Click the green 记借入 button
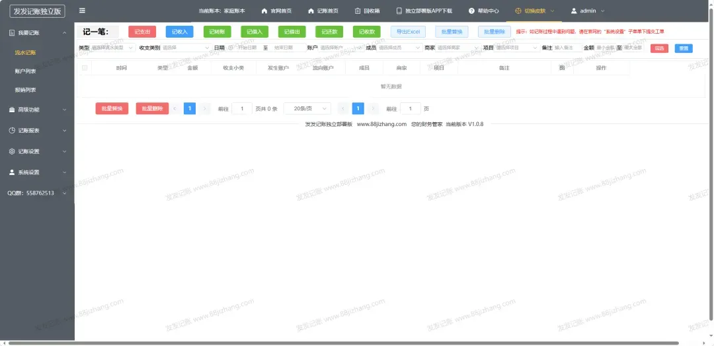 tap(255, 32)
